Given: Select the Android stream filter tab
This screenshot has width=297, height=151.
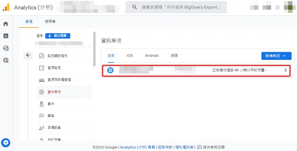Looking at the screenshot, I should point(152,56).
